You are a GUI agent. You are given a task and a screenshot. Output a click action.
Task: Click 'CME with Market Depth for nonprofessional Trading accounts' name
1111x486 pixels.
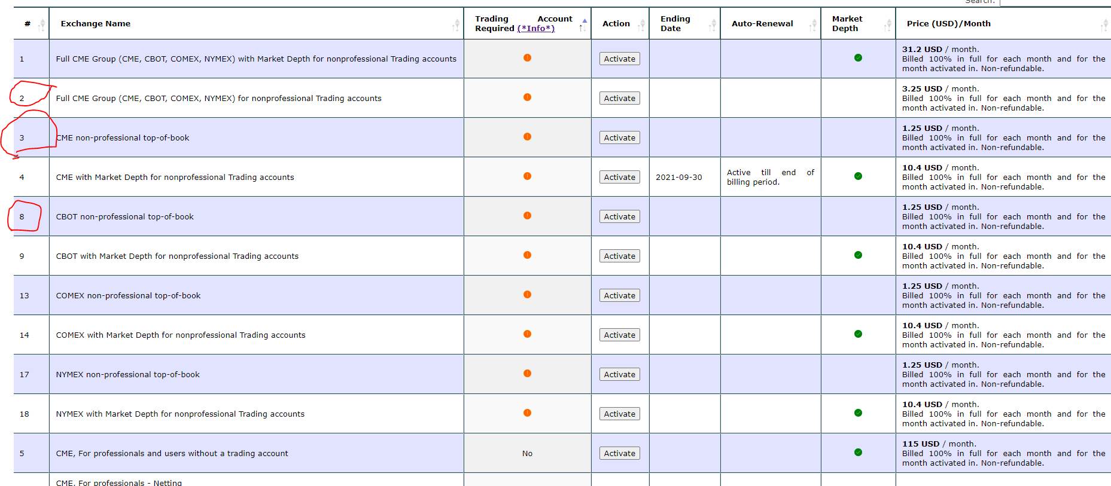click(175, 178)
